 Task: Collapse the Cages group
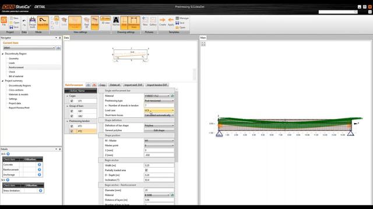click(68, 96)
